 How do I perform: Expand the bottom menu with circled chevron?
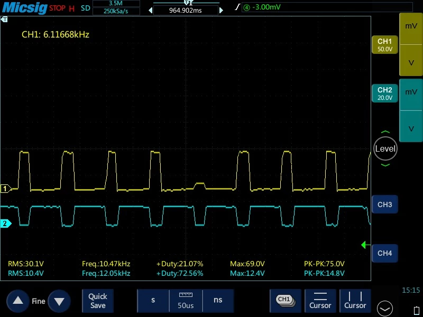click(385, 309)
